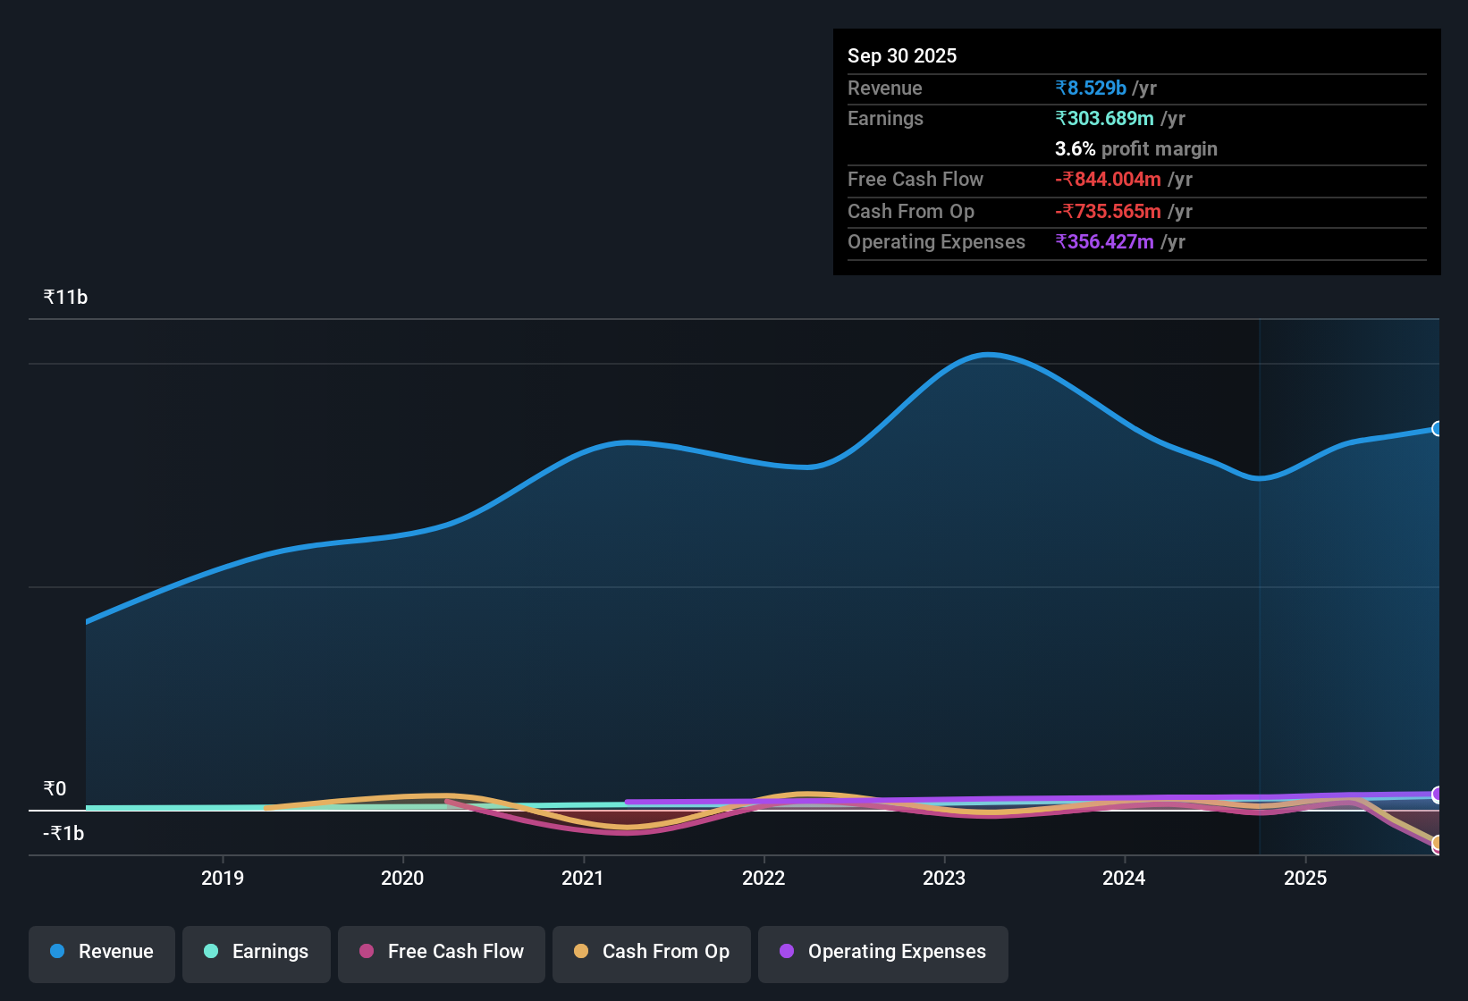Click the Operating Expenses endpoint marker
Screen dimensions: 1468x1001
(x=1437, y=795)
